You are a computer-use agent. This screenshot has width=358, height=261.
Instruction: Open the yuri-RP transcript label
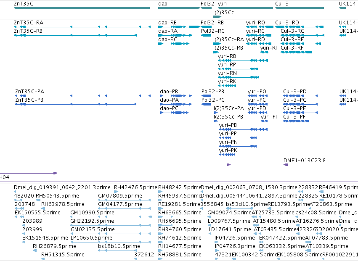[227, 65]
